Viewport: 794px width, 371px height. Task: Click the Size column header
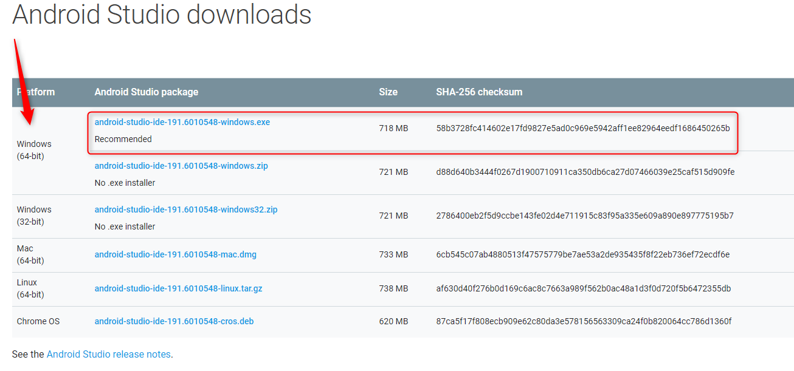(x=388, y=92)
